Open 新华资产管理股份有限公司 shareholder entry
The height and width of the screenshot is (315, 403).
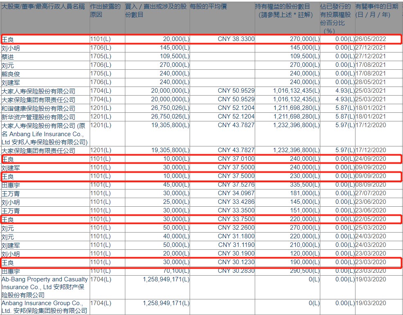38,117
